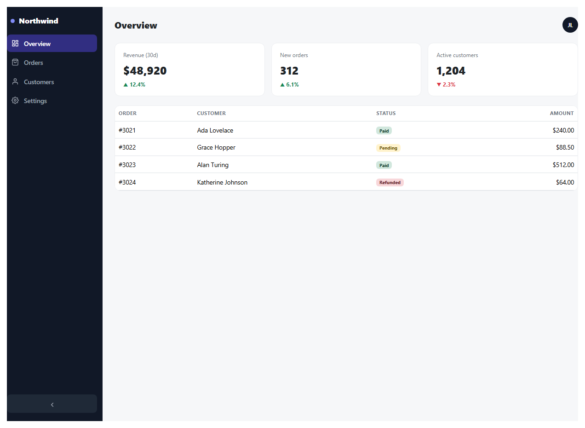Open the Customers section label
This screenshot has width=585, height=428.
(39, 82)
